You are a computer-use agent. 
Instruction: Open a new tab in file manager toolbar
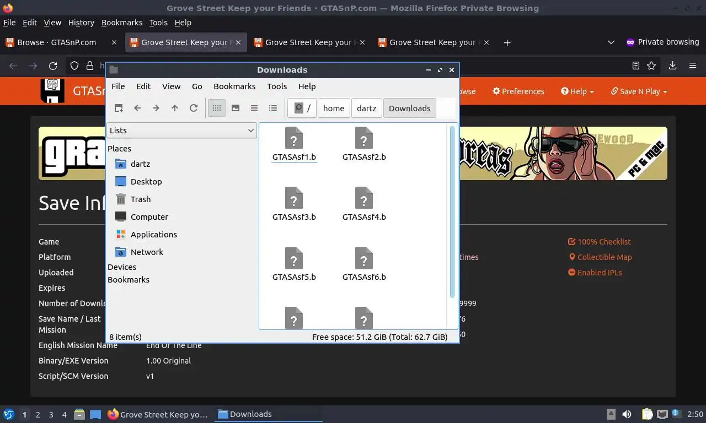coord(119,108)
